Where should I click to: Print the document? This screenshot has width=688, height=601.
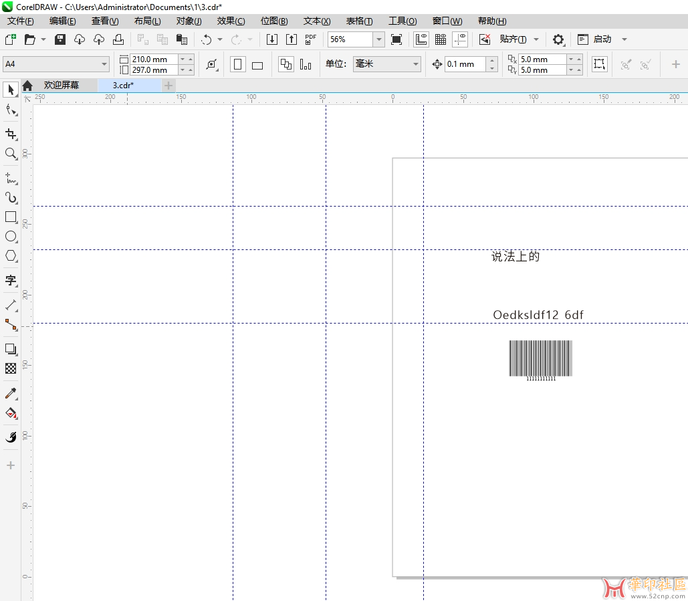[x=118, y=39]
